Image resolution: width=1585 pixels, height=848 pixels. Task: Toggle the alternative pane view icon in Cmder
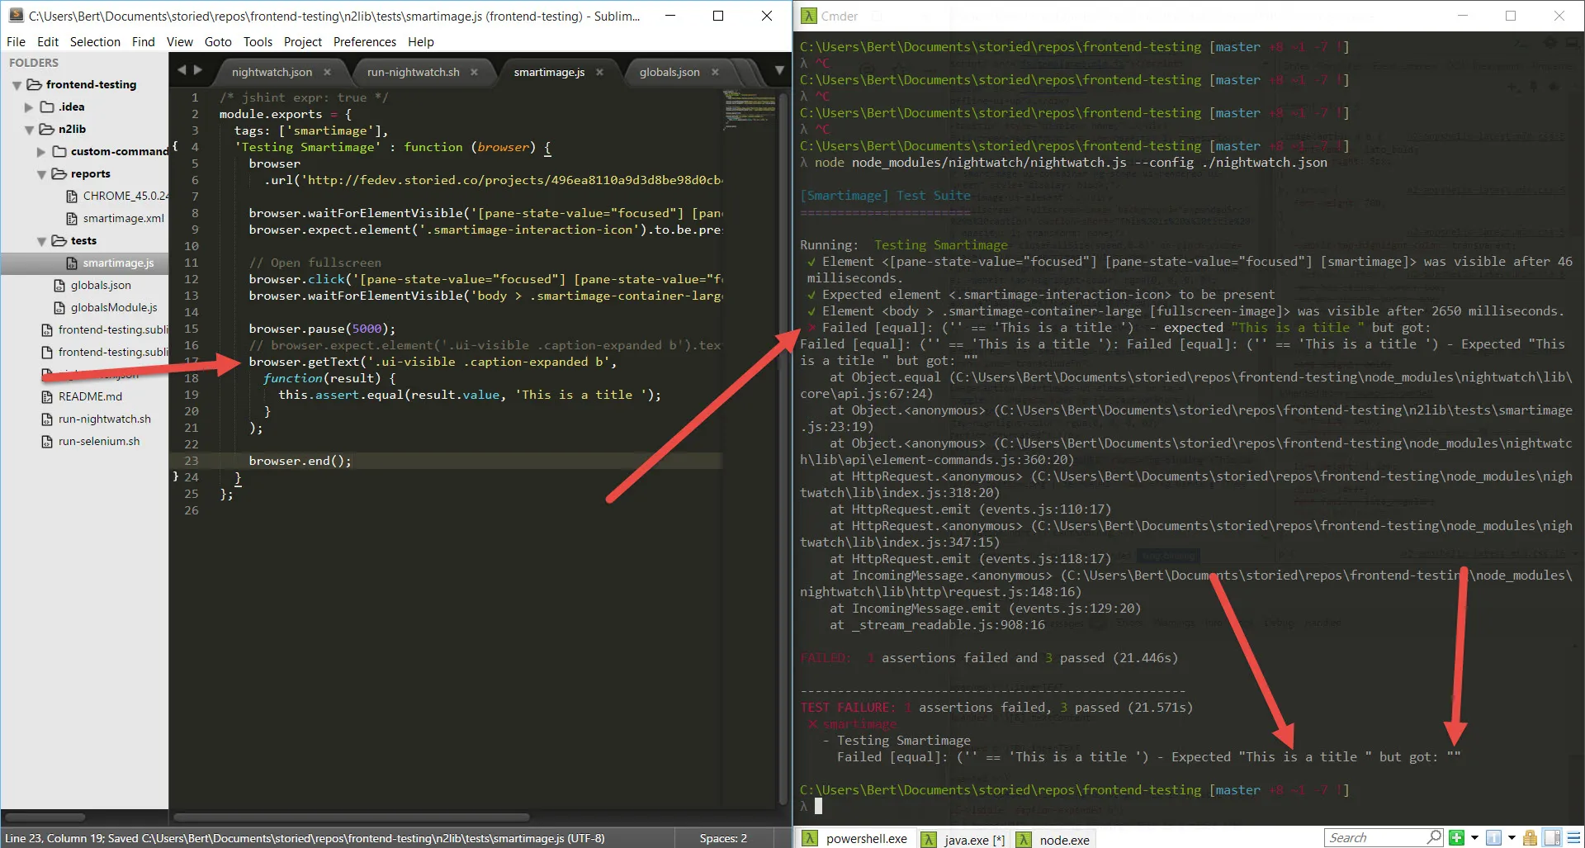tap(1552, 837)
